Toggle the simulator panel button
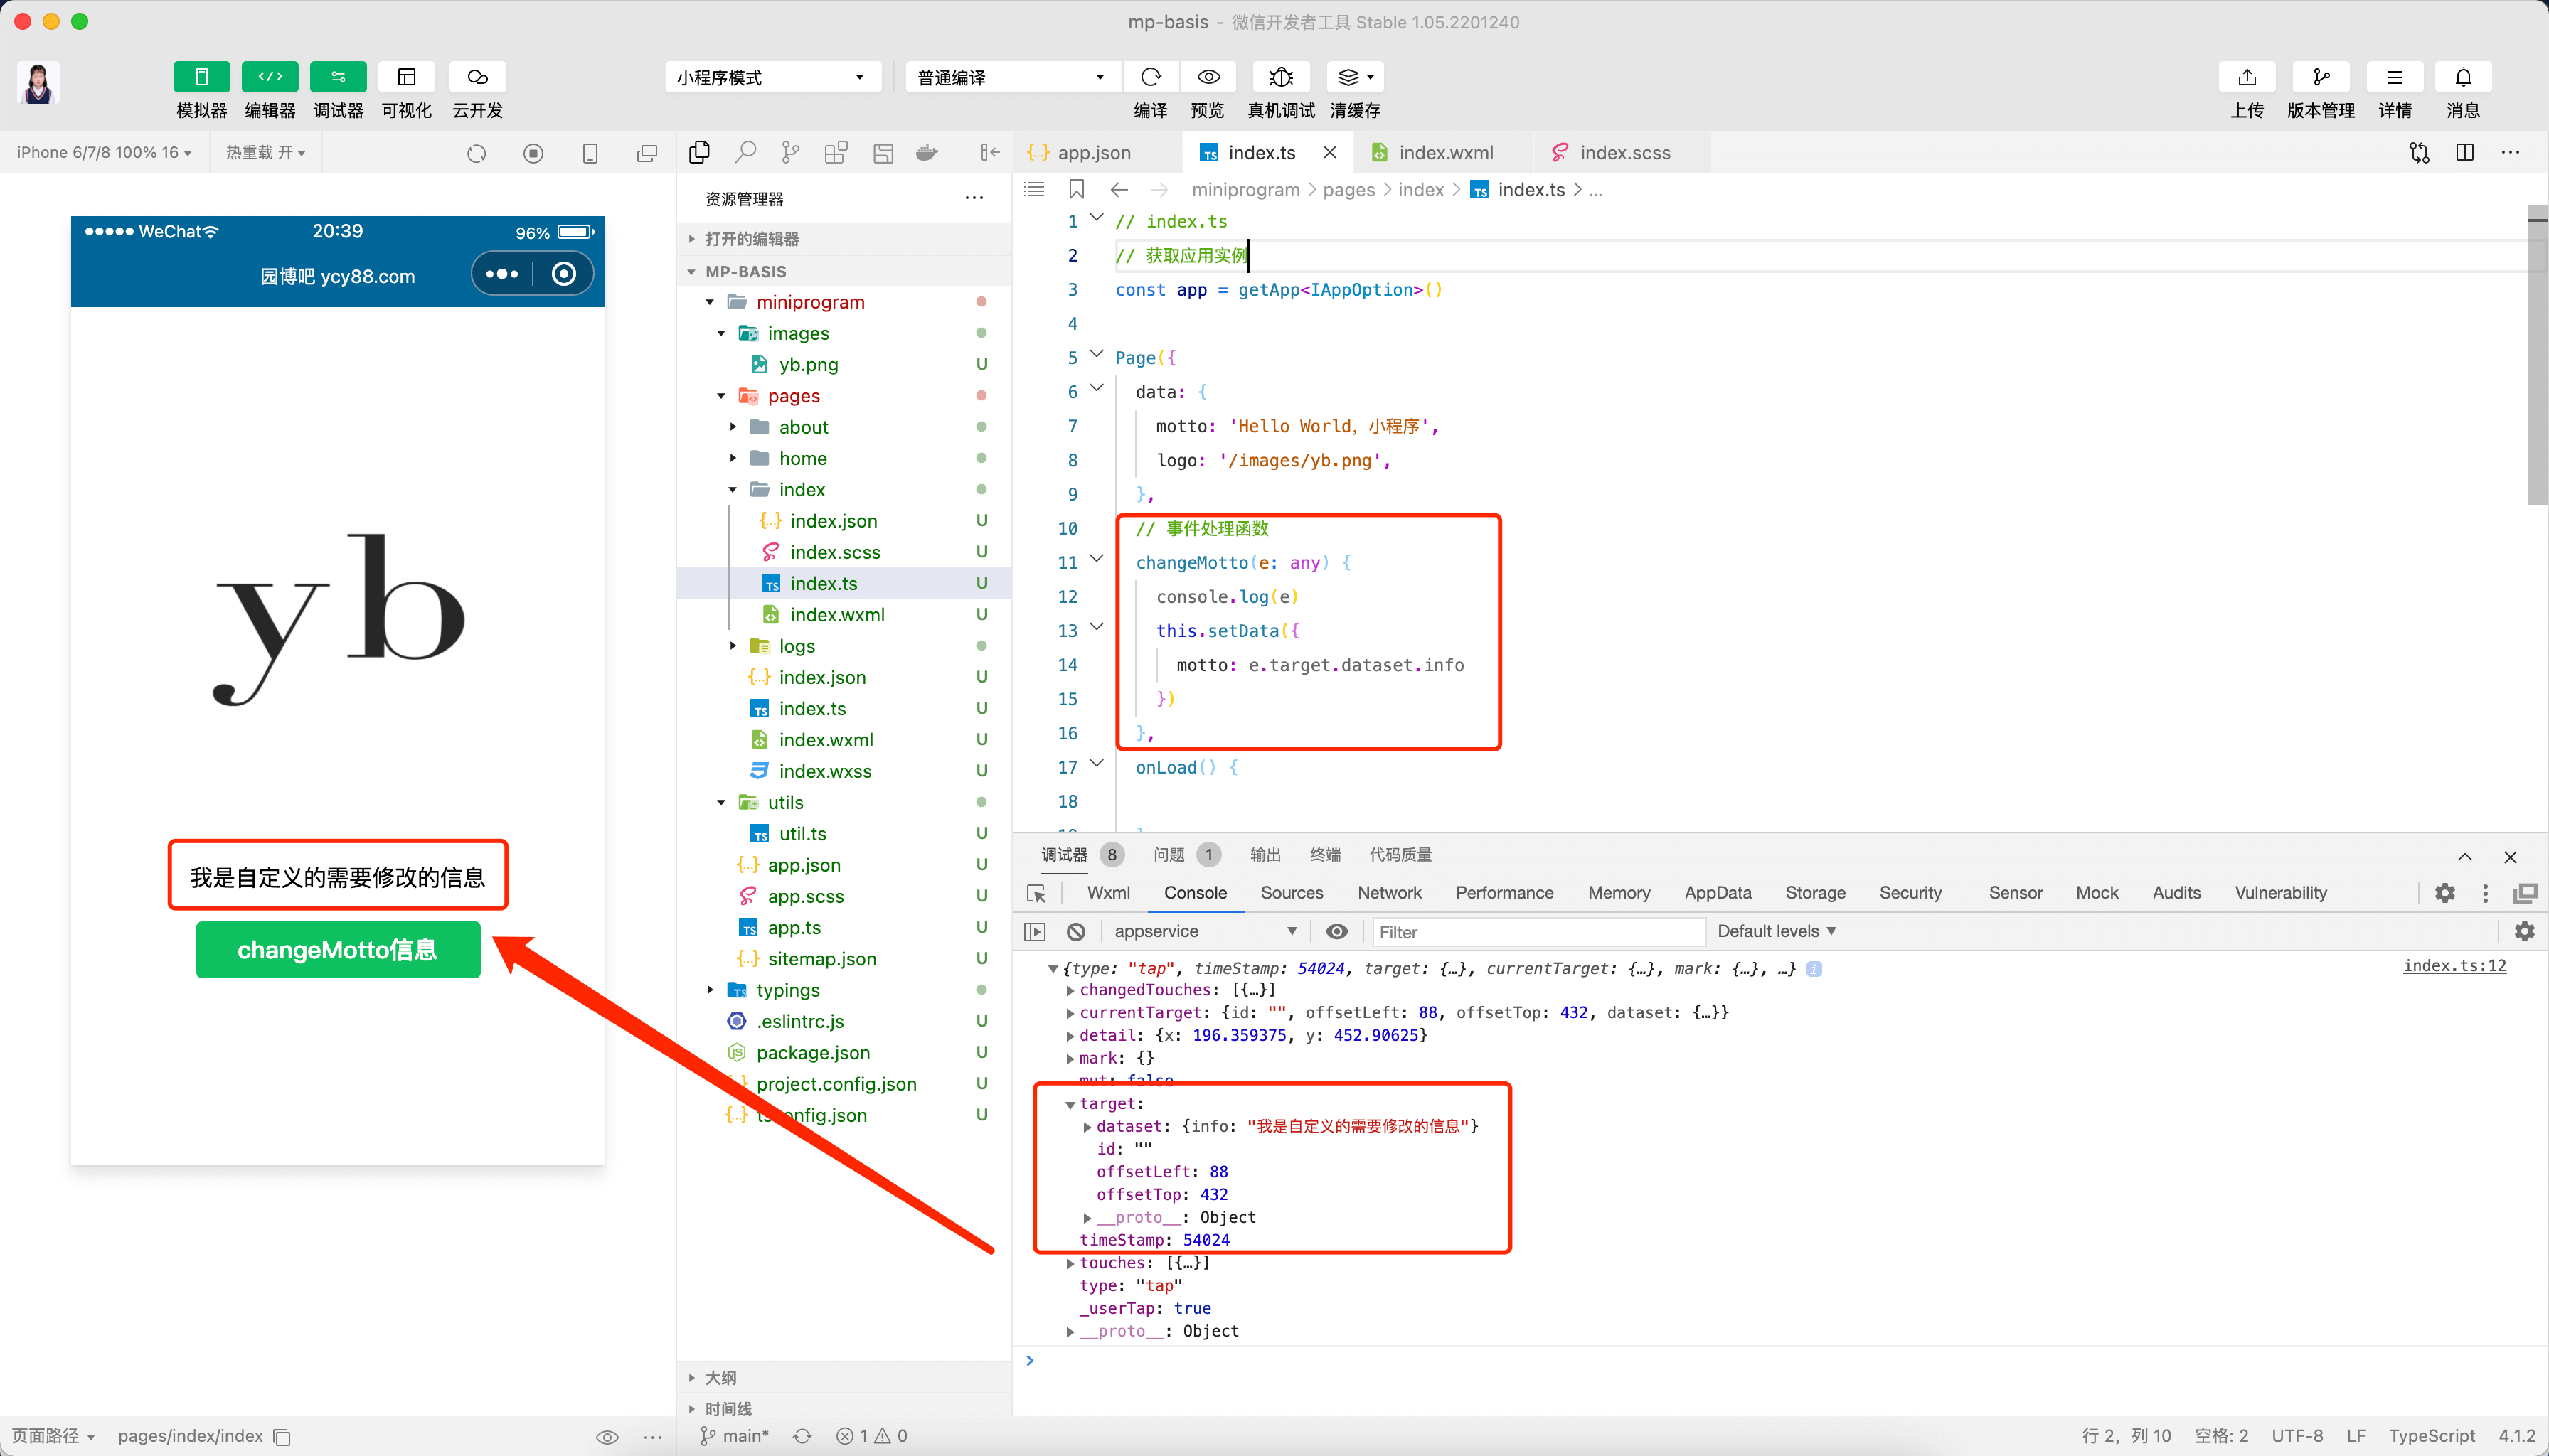 [x=201, y=77]
